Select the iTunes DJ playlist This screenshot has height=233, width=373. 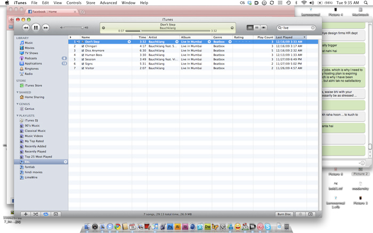31,120
